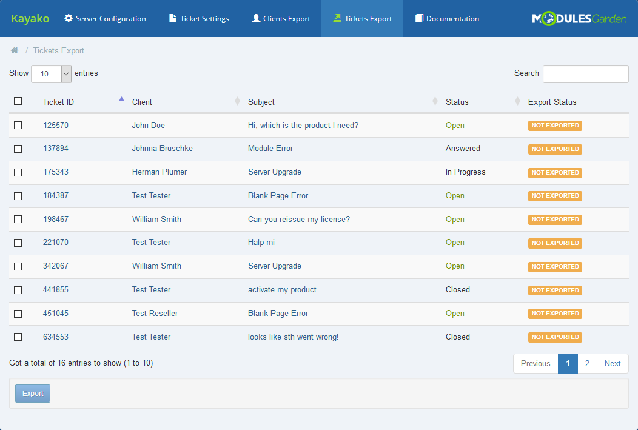Toggle the select-all checkbox in table header

(x=18, y=101)
